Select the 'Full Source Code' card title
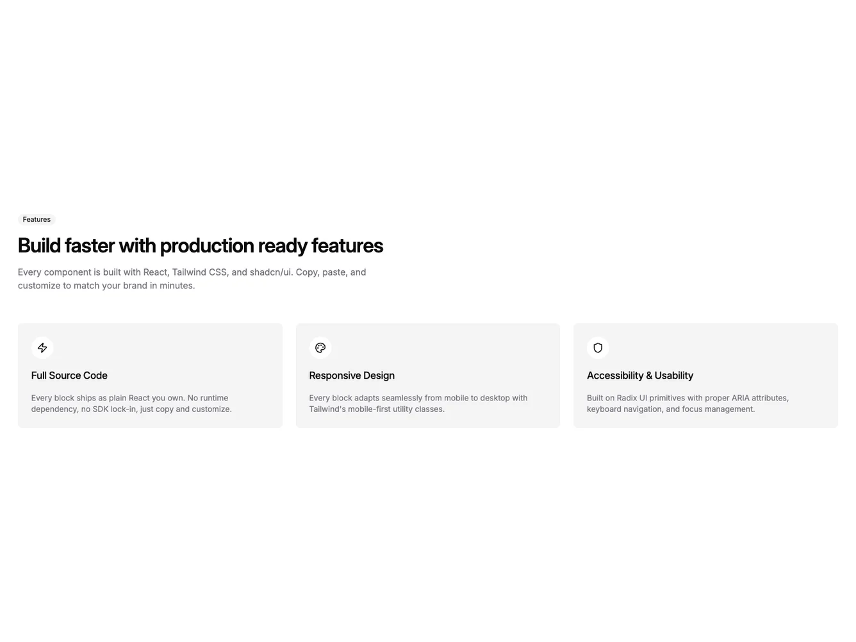 tap(69, 375)
